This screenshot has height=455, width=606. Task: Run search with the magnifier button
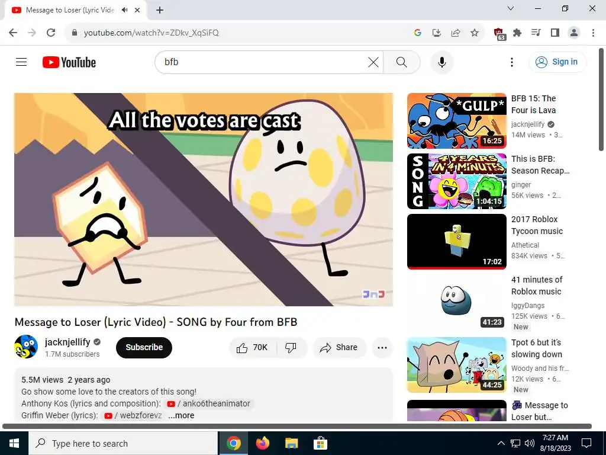[x=402, y=62]
